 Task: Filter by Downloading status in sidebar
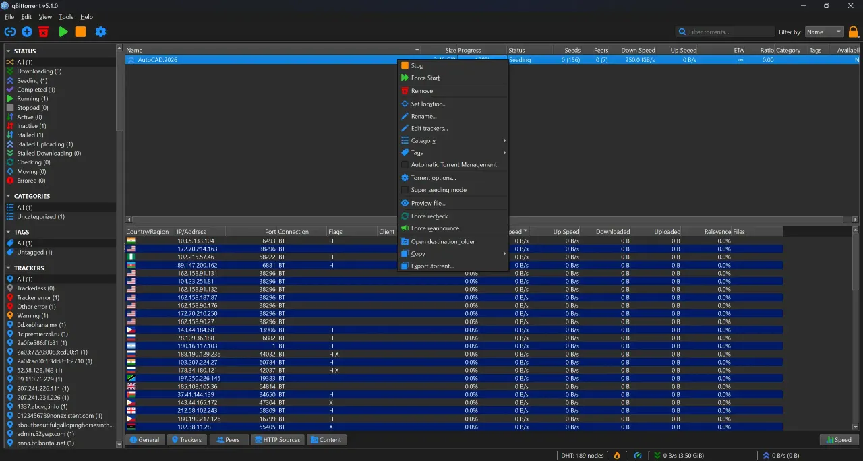39,71
